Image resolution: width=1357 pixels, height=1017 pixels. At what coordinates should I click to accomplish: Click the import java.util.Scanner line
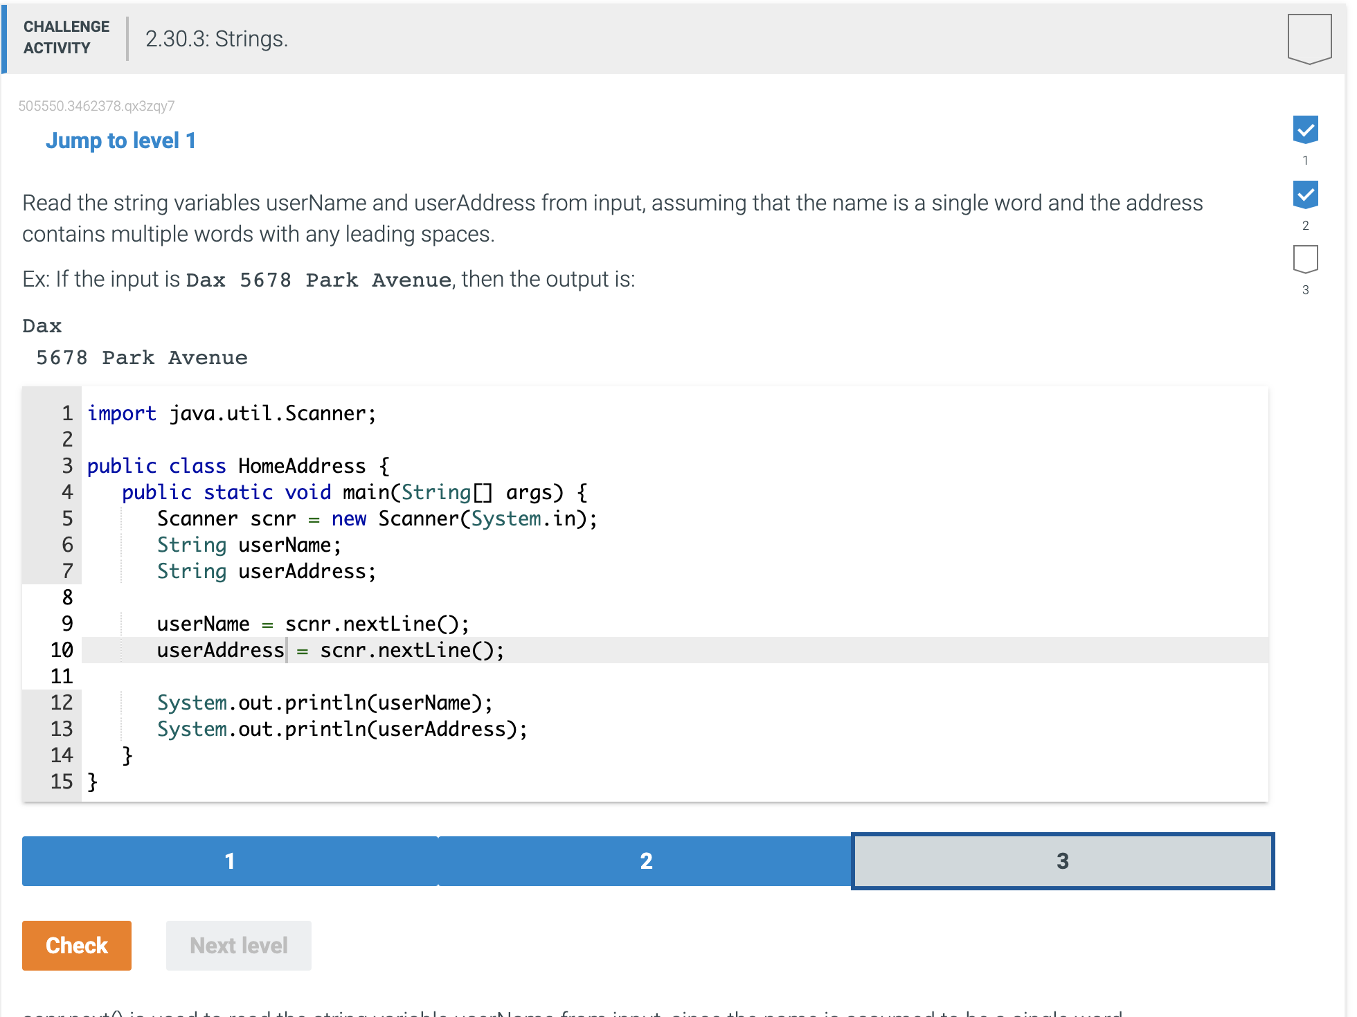(231, 413)
